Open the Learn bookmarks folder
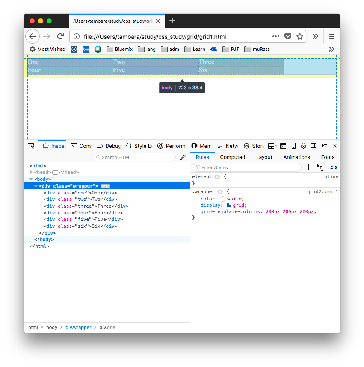The image size is (364, 367). click(195, 49)
